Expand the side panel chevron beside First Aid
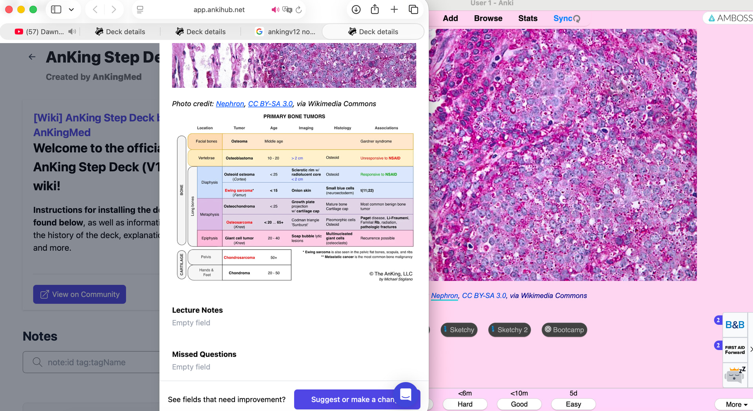 tap(751, 349)
